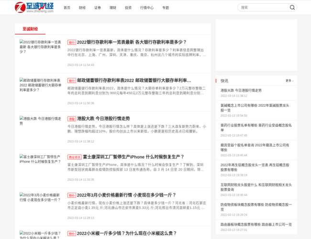Open thumbnail for 富士康深圳工厂 article

coord(41,159)
